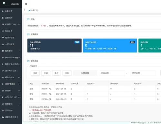Screen dimensions: 161x124
Task: Expand the 会员/折扣卡密 submenu chevron
Action: point(19,97)
